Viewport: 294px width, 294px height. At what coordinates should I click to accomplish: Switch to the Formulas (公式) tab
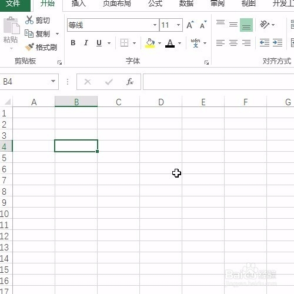155,4
